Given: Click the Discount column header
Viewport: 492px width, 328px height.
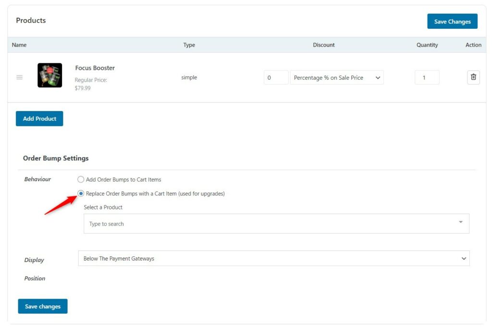Looking at the screenshot, I should click(x=323, y=45).
